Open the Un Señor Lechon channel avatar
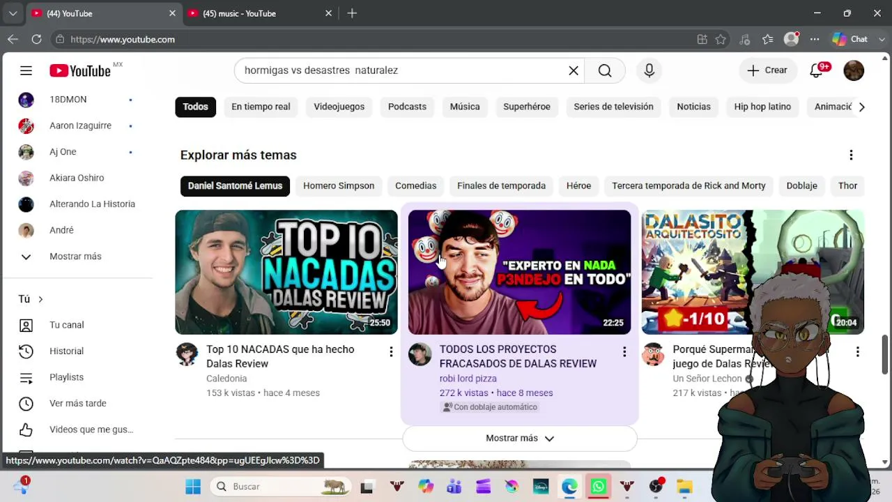 click(x=653, y=354)
